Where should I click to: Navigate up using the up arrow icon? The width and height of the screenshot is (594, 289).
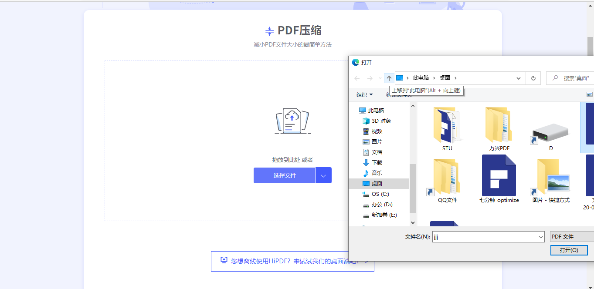(389, 77)
